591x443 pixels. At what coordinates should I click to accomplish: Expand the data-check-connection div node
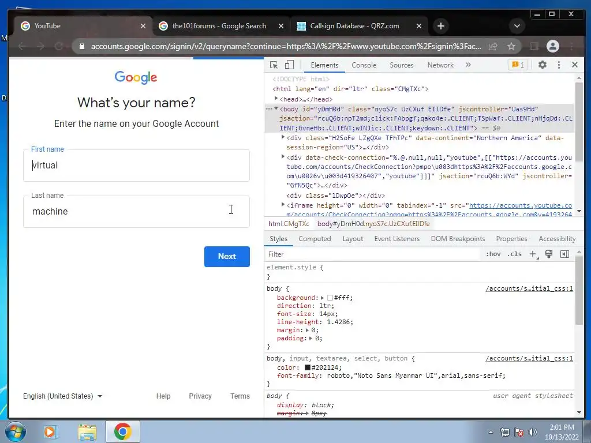(283, 157)
